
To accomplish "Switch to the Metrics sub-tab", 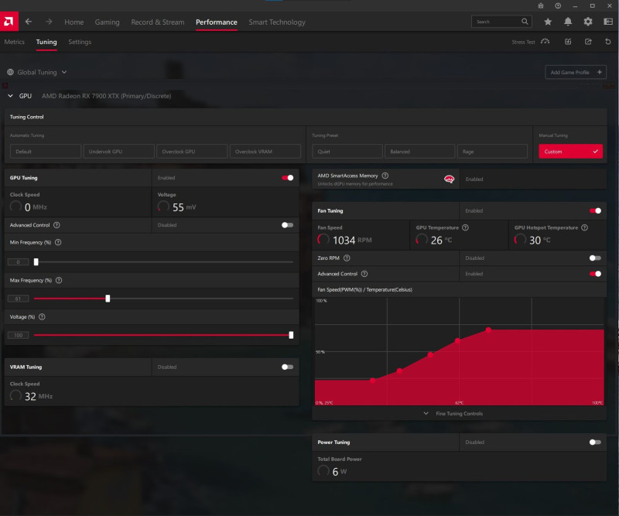I will pyautogui.click(x=14, y=42).
